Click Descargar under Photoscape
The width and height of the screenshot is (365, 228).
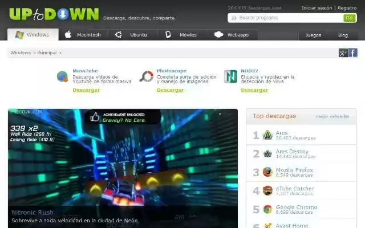coord(170,90)
